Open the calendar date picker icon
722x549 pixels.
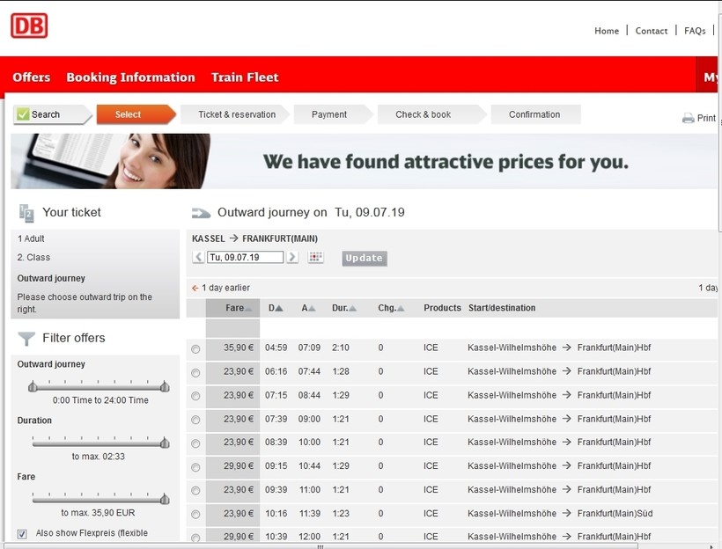315,258
